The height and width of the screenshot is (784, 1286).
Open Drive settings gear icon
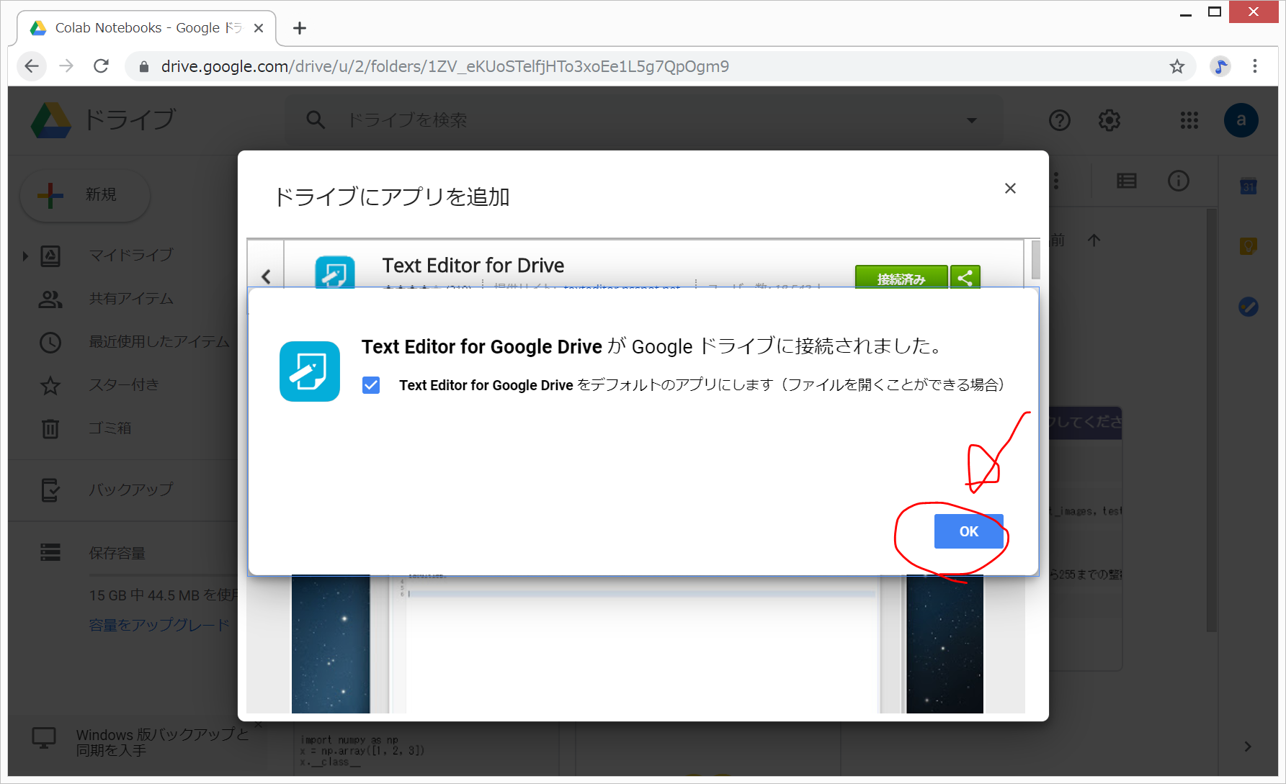coord(1109,120)
